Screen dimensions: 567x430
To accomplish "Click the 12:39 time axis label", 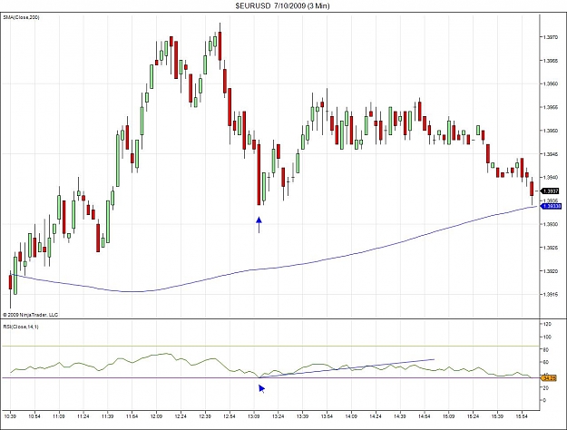I will (x=205, y=416).
